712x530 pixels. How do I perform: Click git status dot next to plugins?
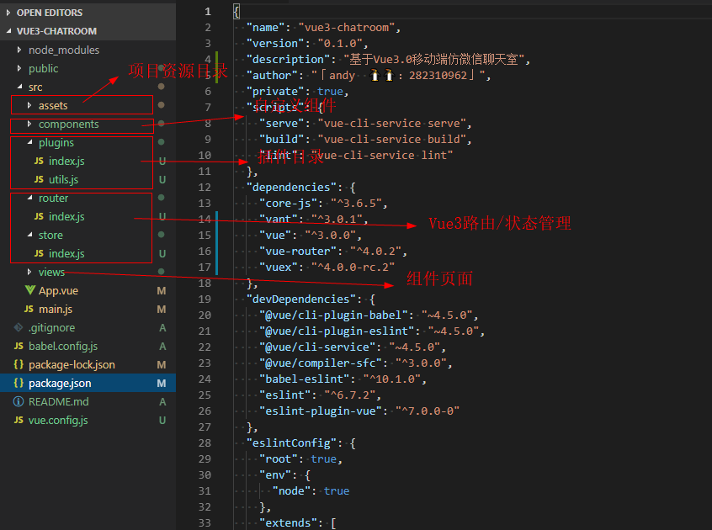click(162, 142)
